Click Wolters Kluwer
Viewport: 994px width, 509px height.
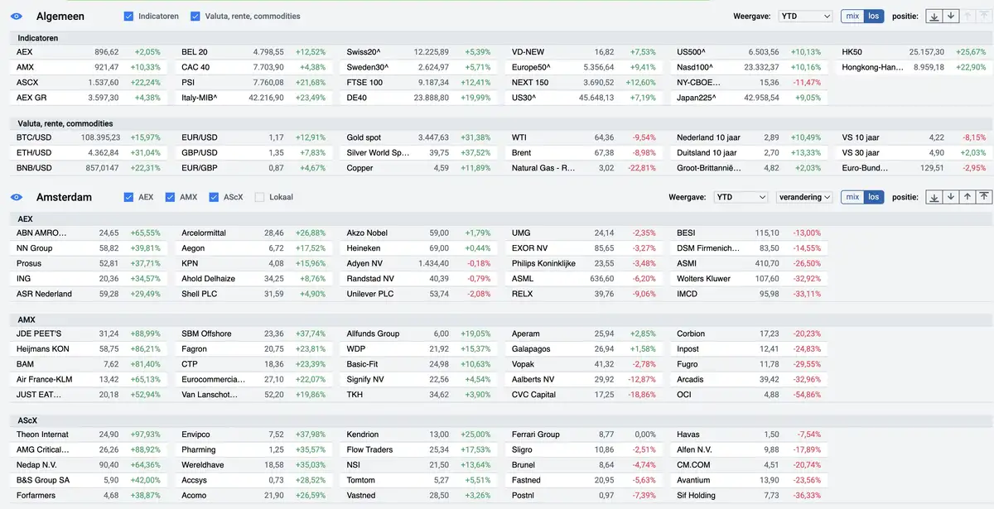pos(703,279)
